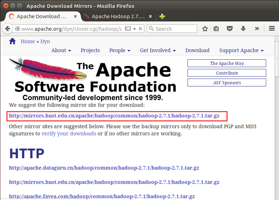Click the ASF Sponsors button
Viewport: 279px width, 200px height.
tap(227, 82)
